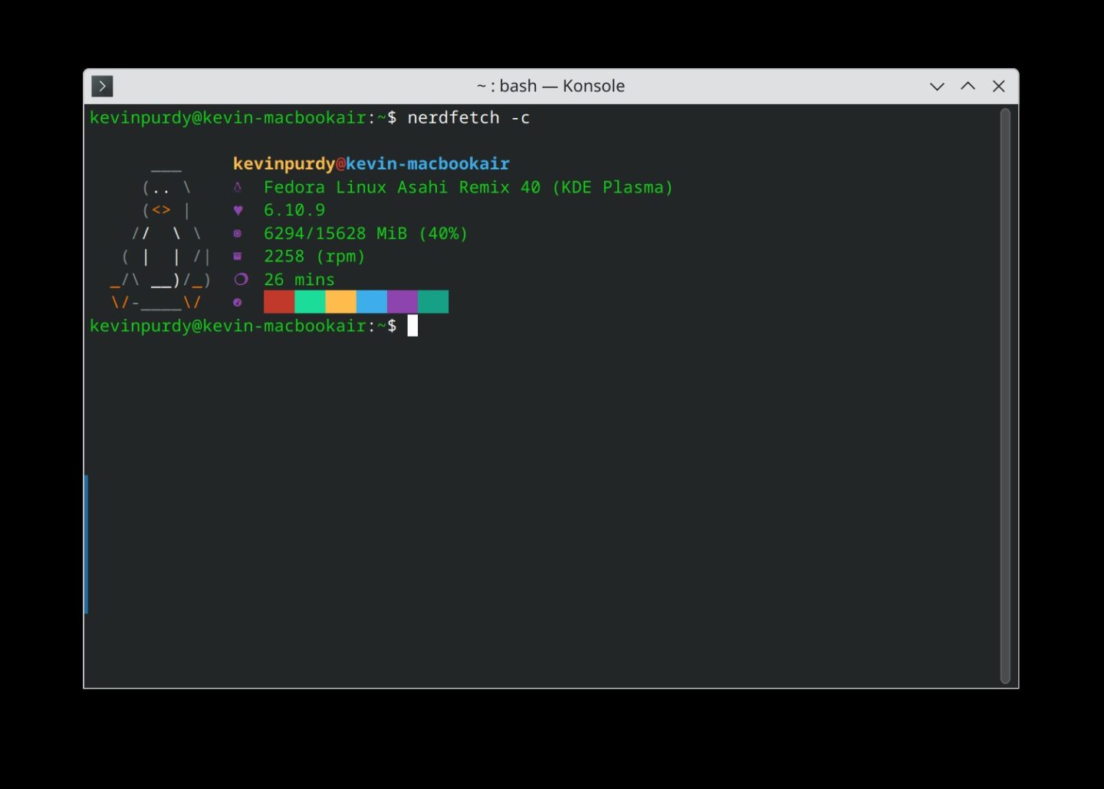Image resolution: width=1104 pixels, height=789 pixels.
Task: Click the heart kernel icon beside 6.10.9
Action: tap(238, 210)
